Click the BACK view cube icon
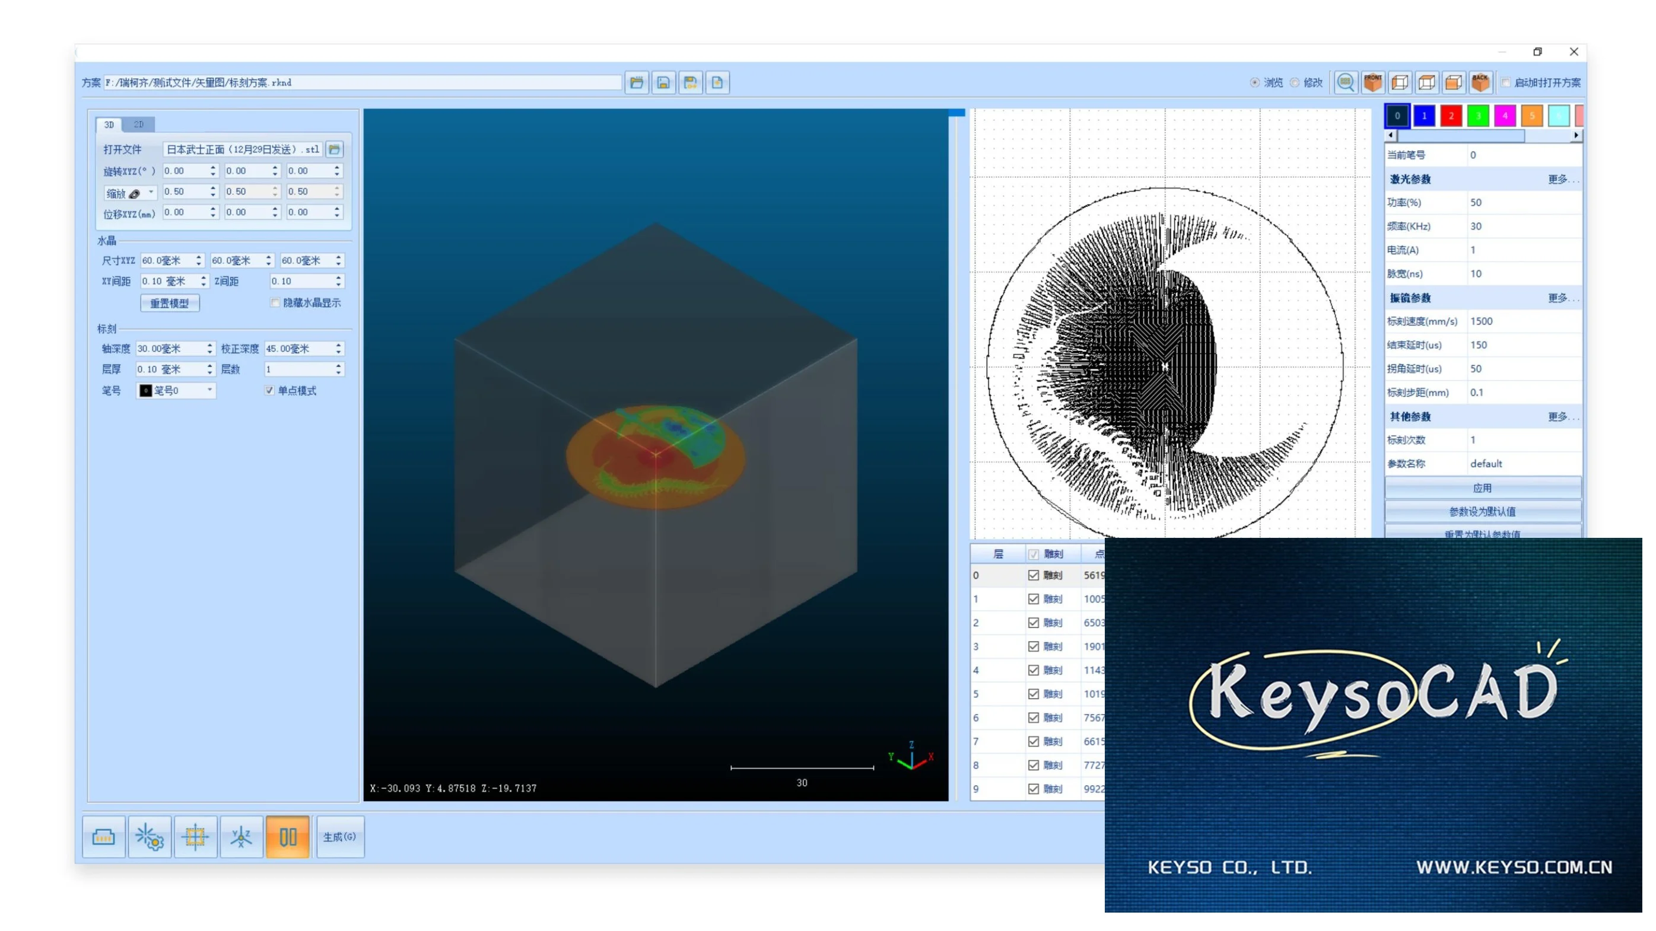Image resolution: width=1656 pixels, height=931 pixels. [1480, 82]
